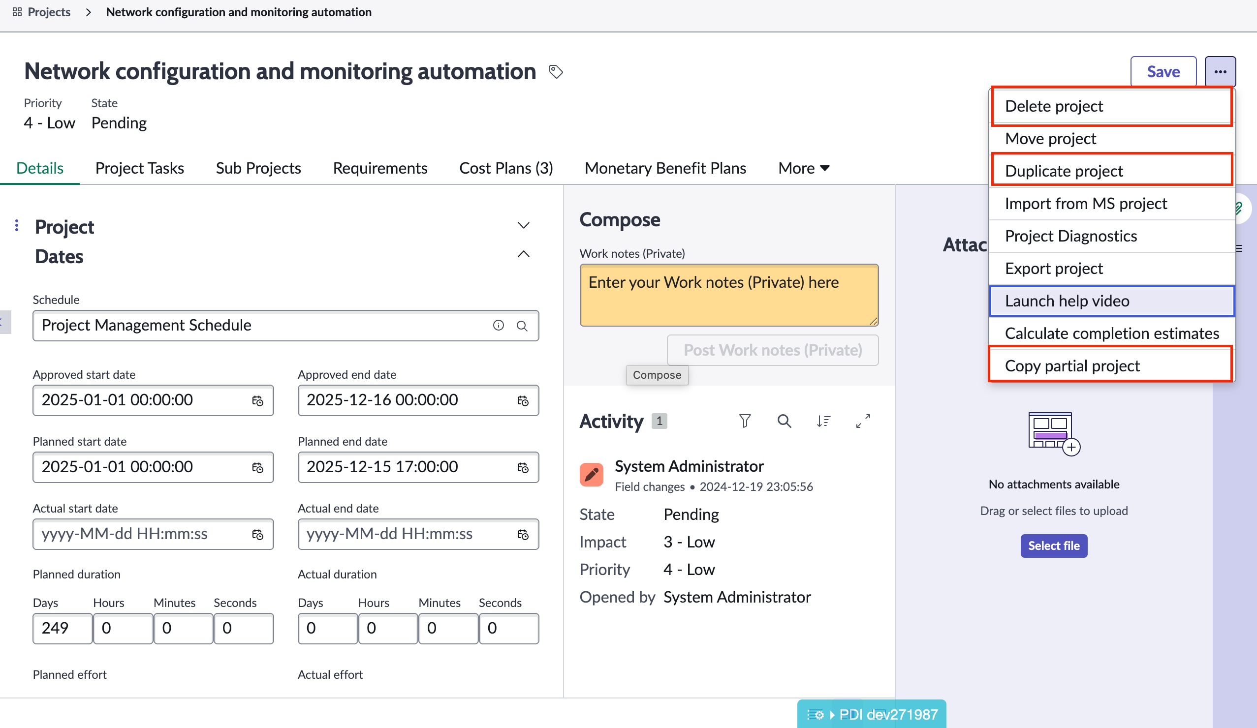Sort the Activity stream entries
Viewport: 1257px width, 728px height.
(x=823, y=421)
